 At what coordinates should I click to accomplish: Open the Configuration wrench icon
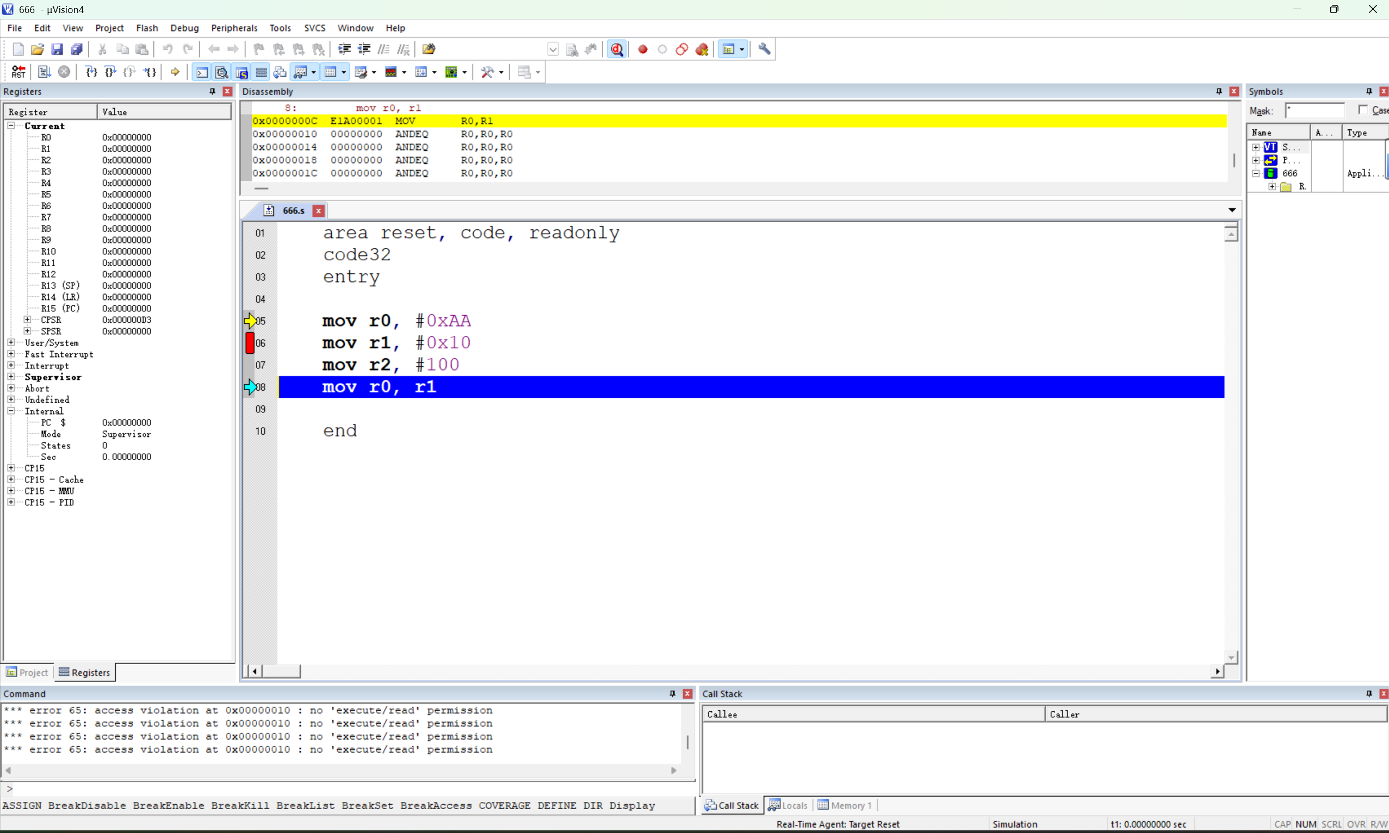click(x=764, y=49)
